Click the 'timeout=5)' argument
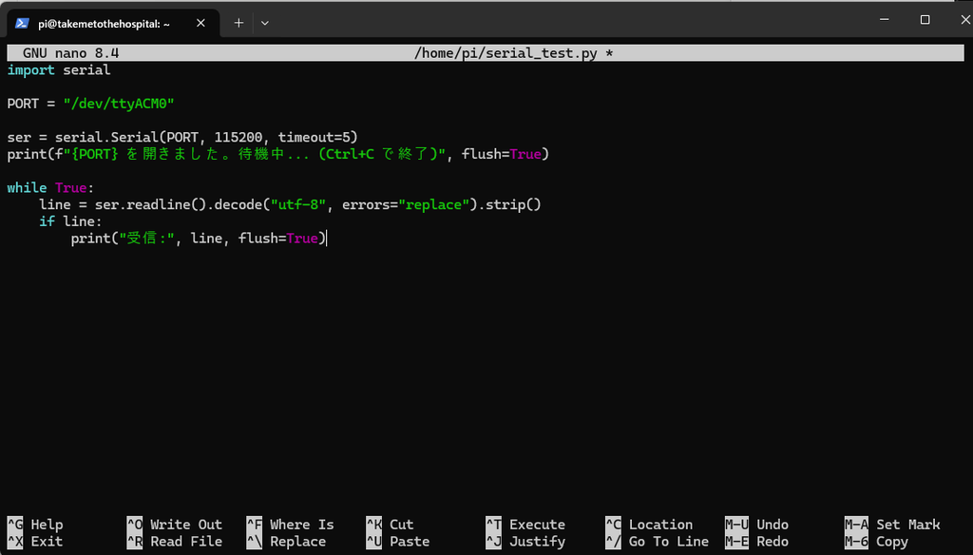This screenshot has width=973, height=555. click(x=317, y=137)
